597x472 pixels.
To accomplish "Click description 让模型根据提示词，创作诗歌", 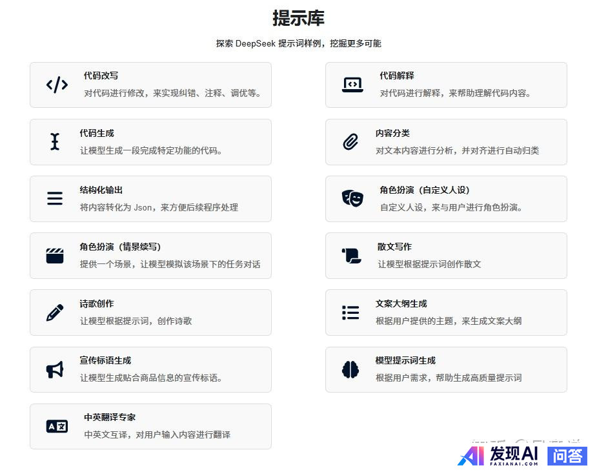I will [x=136, y=321].
